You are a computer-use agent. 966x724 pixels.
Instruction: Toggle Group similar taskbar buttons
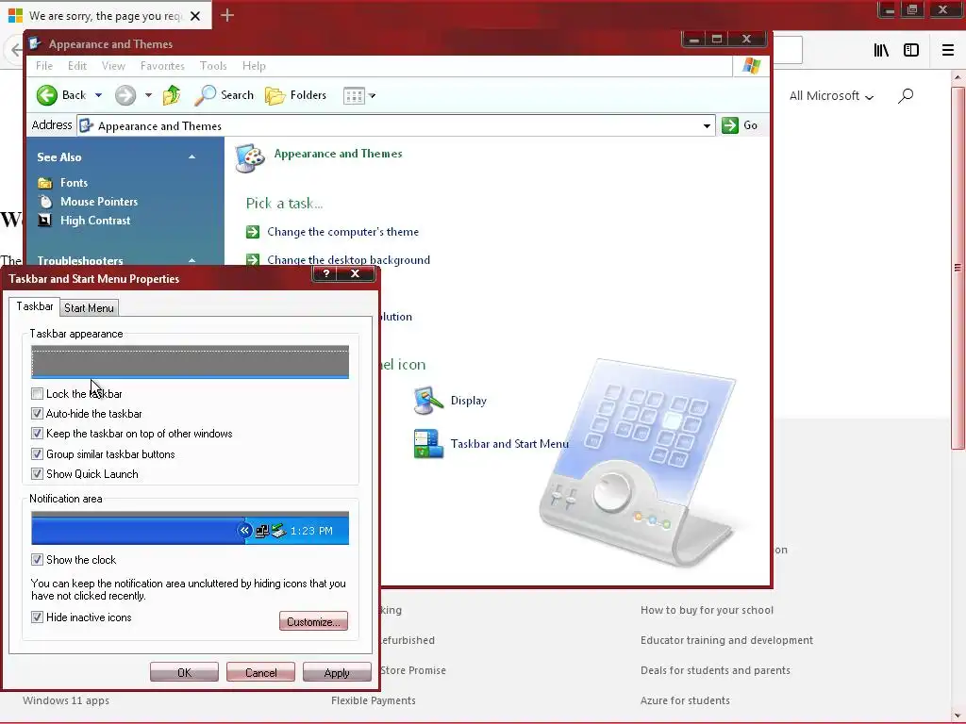[37, 454]
